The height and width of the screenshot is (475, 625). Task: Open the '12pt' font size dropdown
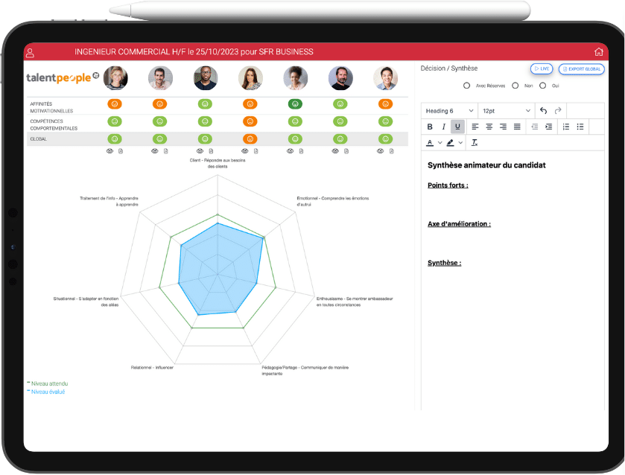(507, 111)
